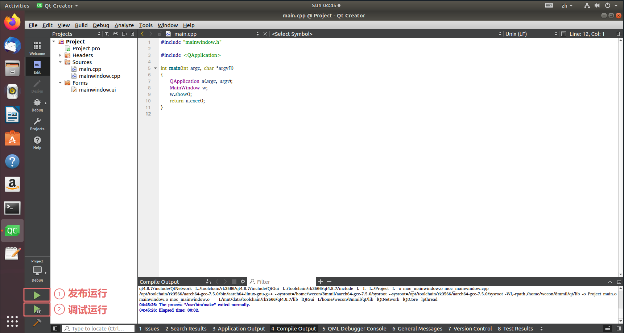Expand the Headers folder
Viewport: 624px width, 333px height.
[x=60, y=55]
